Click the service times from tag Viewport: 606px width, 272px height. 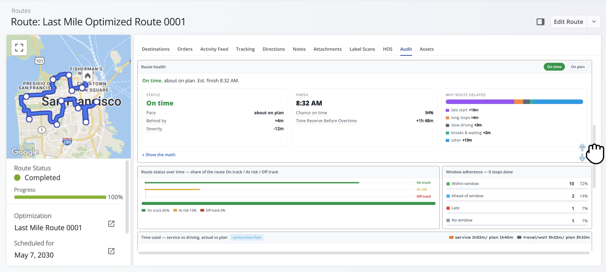(x=247, y=237)
